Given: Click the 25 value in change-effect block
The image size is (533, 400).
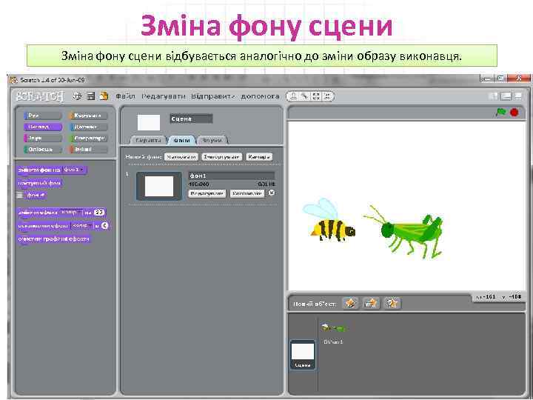Looking at the screenshot, I should click(99, 213).
